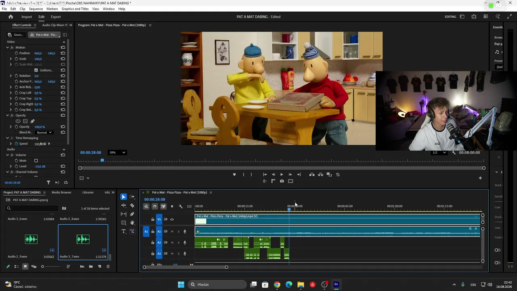Click the Extract button in Program monitor
The image size is (517, 291).
(x=320, y=175)
